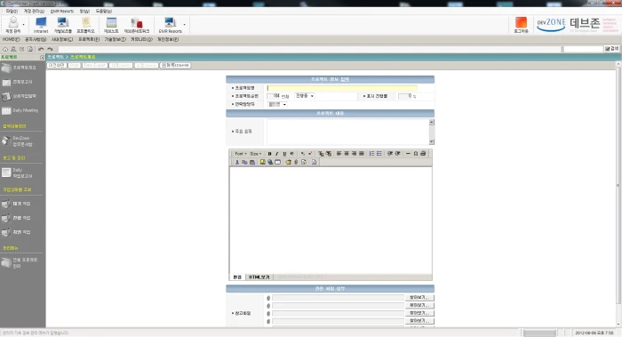
Task: Click third file browse button
Action: tap(419, 313)
